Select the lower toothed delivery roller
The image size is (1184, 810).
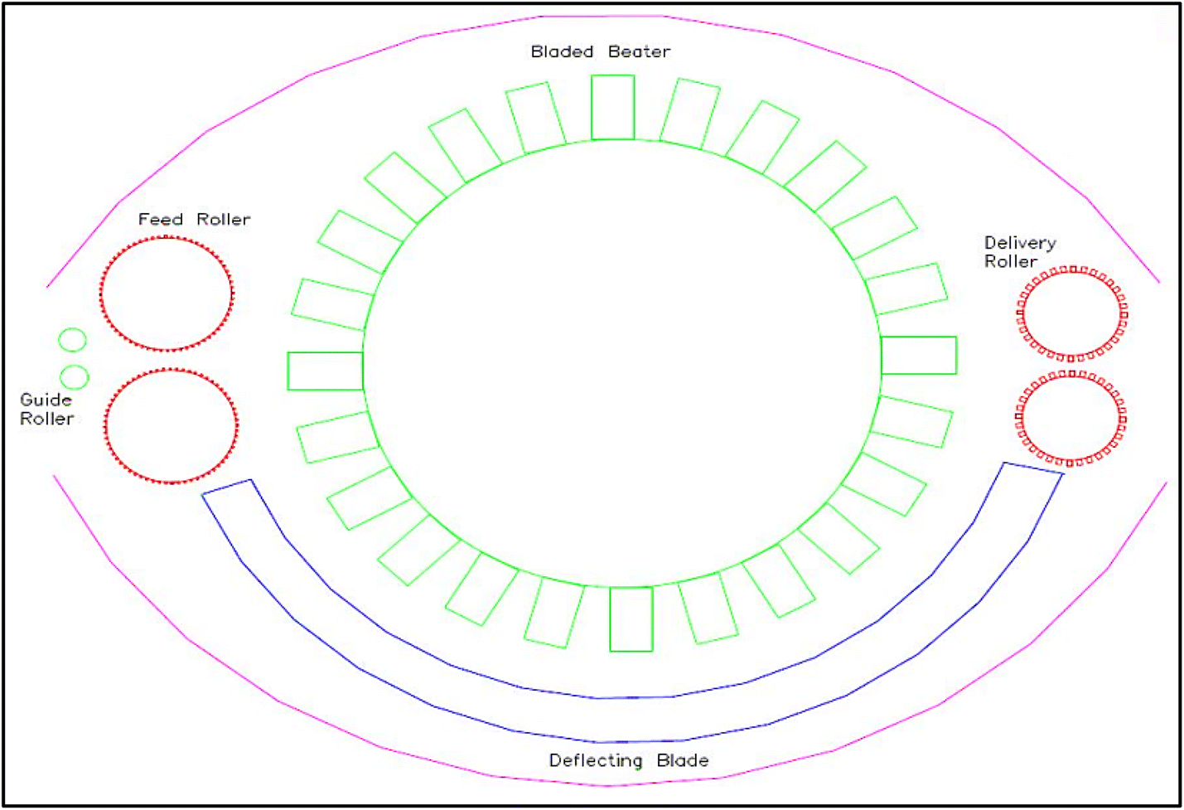1070,419
